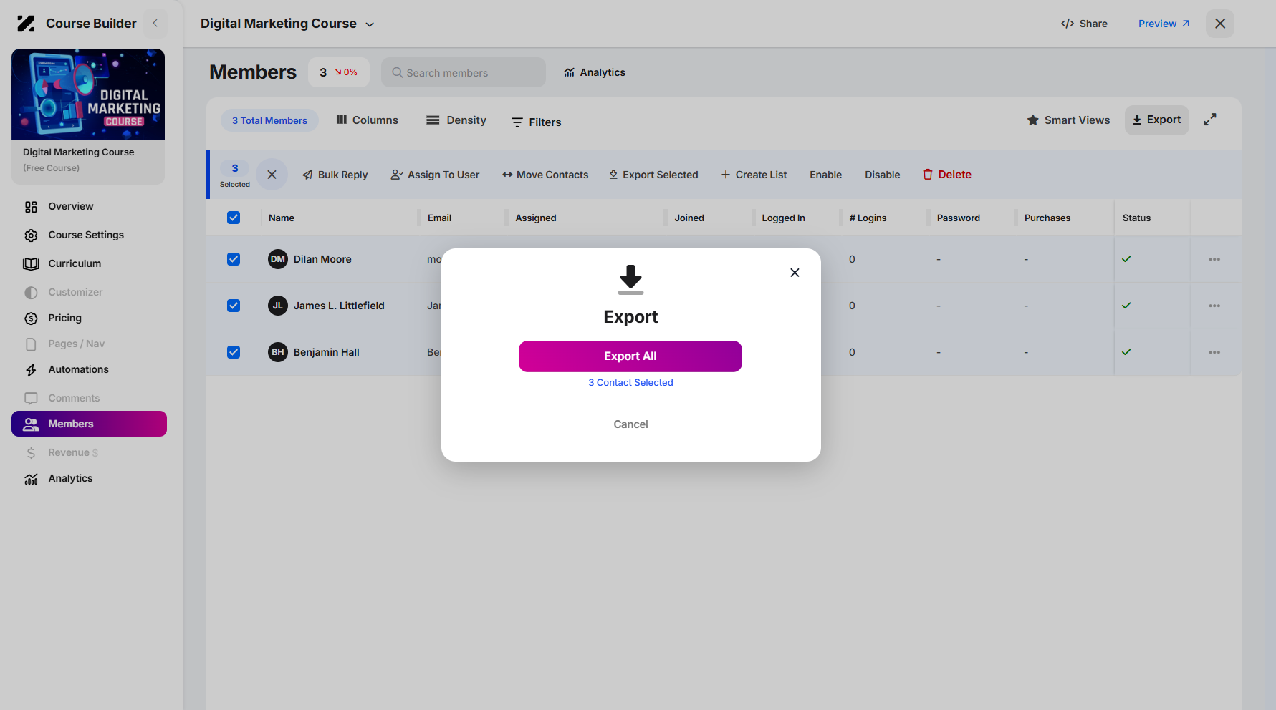Viewport: 1276px width, 710px height.
Task: Click Create List
Action: pos(754,175)
